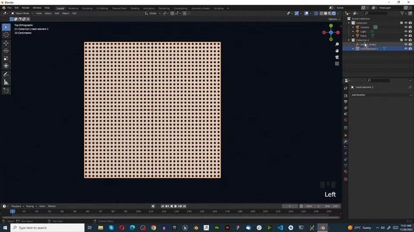Open the timeline Marker menu
414x232 pixels.
click(x=52, y=206)
